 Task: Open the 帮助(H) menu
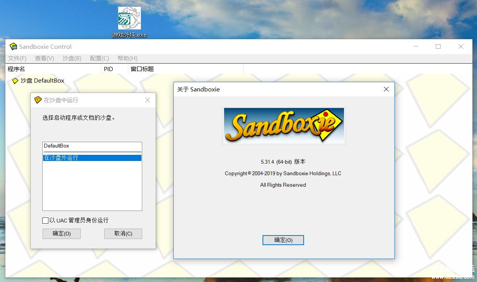pos(128,58)
